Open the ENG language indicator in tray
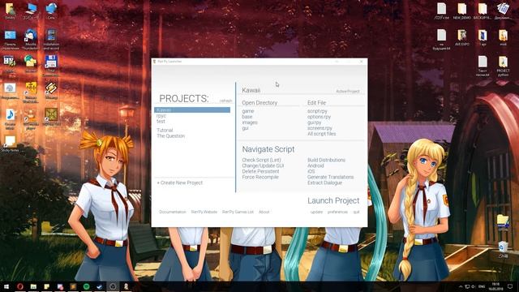The image size is (519, 292). tap(482, 286)
